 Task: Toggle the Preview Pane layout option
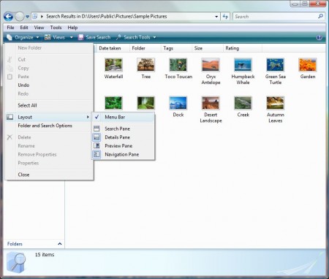click(x=123, y=146)
